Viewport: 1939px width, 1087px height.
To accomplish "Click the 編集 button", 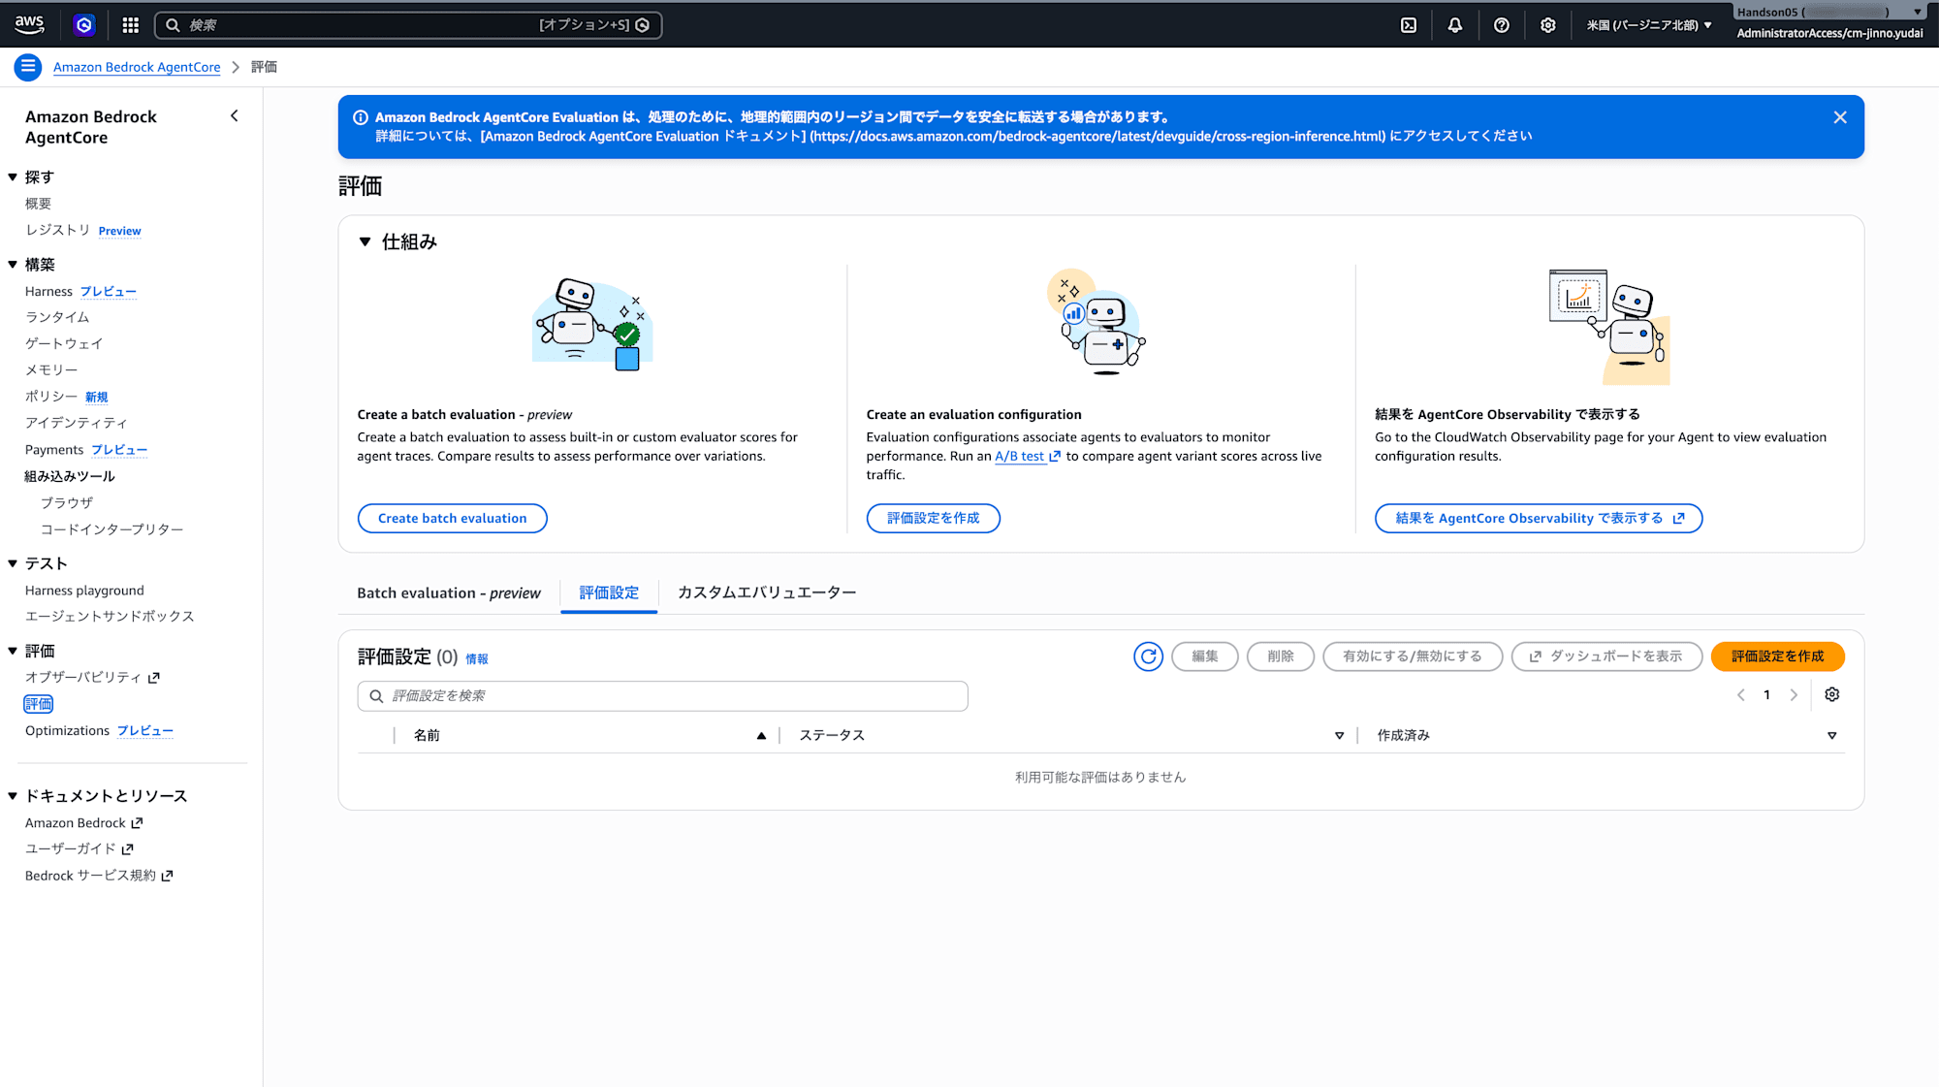I will pos(1205,656).
